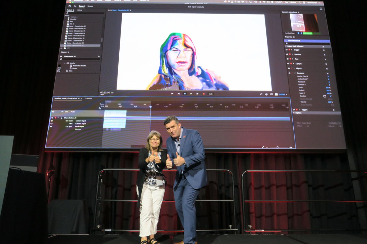Collapse the Transform behavior section

point(295,73)
